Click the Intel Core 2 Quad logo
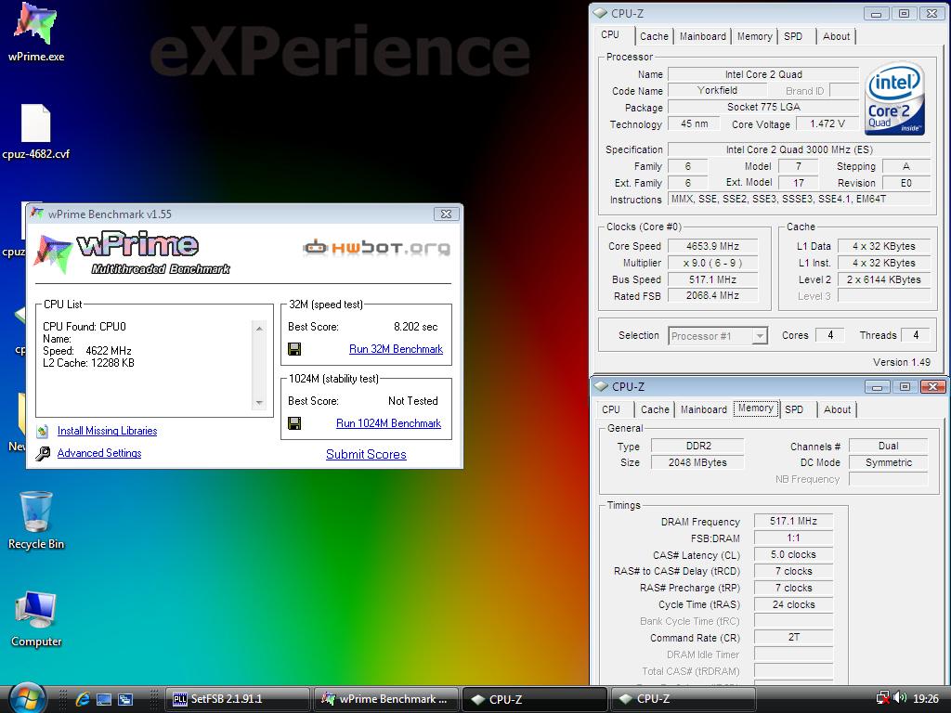This screenshot has width=951, height=713. click(x=894, y=97)
